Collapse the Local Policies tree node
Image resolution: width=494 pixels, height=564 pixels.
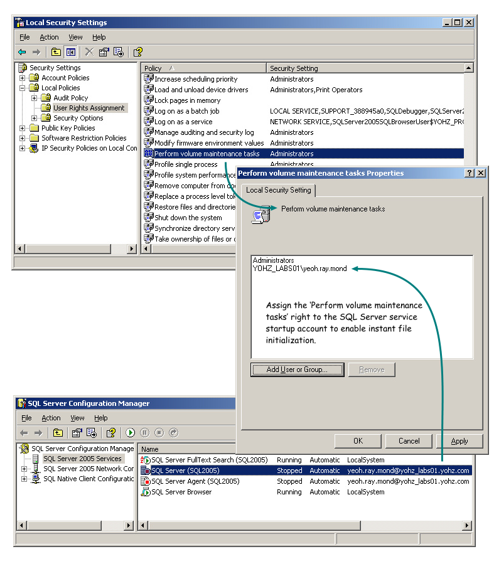click(x=23, y=88)
